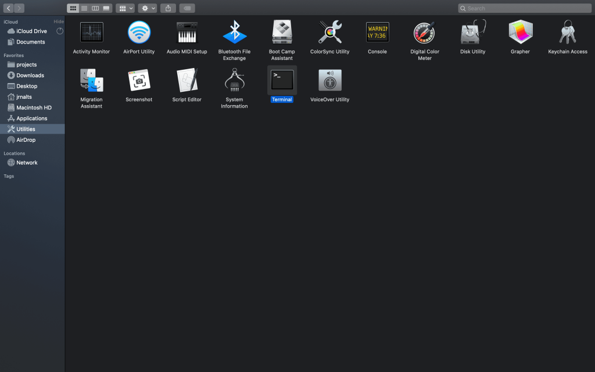Viewport: 595px width, 372px height.
Task: Click the Console name label
Action: (x=377, y=52)
